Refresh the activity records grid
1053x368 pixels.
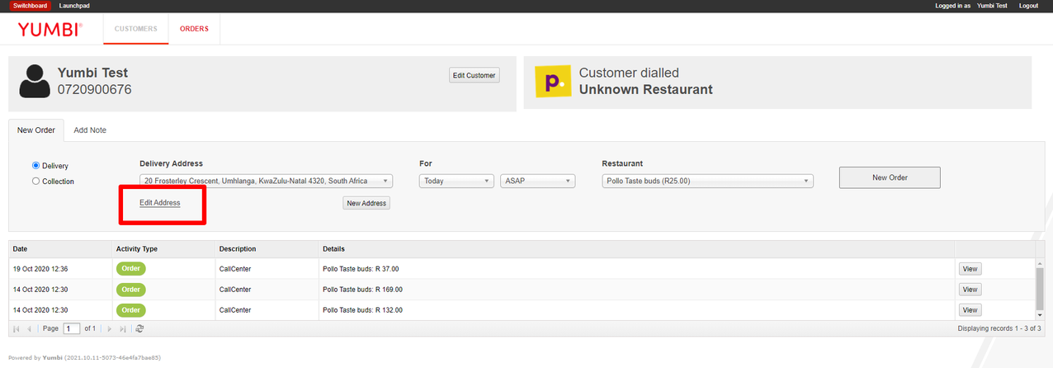139,328
